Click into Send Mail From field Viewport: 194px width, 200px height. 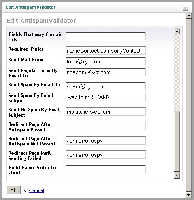[x=105, y=61]
